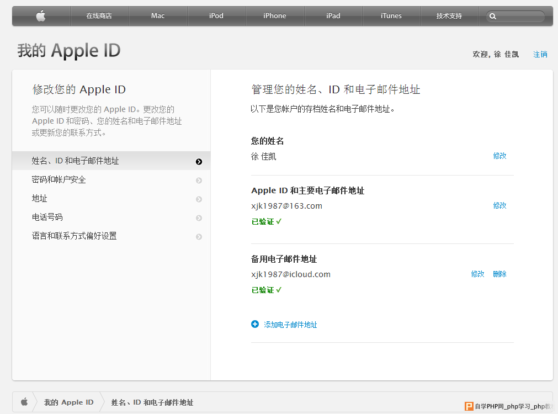
Task: Click the dark arrow icon beside 姓名、ID 和电子邮件地址
Action: (x=199, y=162)
